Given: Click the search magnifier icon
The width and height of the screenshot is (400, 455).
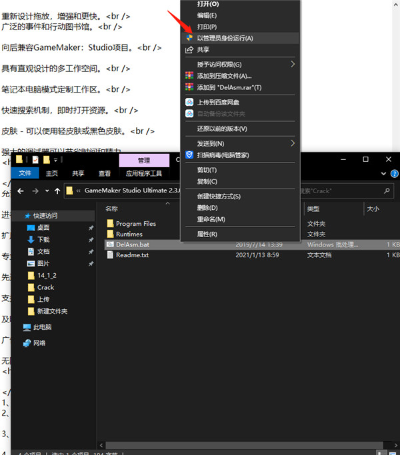Looking at the screenshot, I should pos(387,191).
